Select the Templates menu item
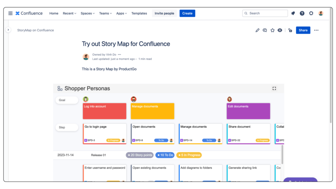The height and width of the screenshot is (189, 336). (139, 13)
